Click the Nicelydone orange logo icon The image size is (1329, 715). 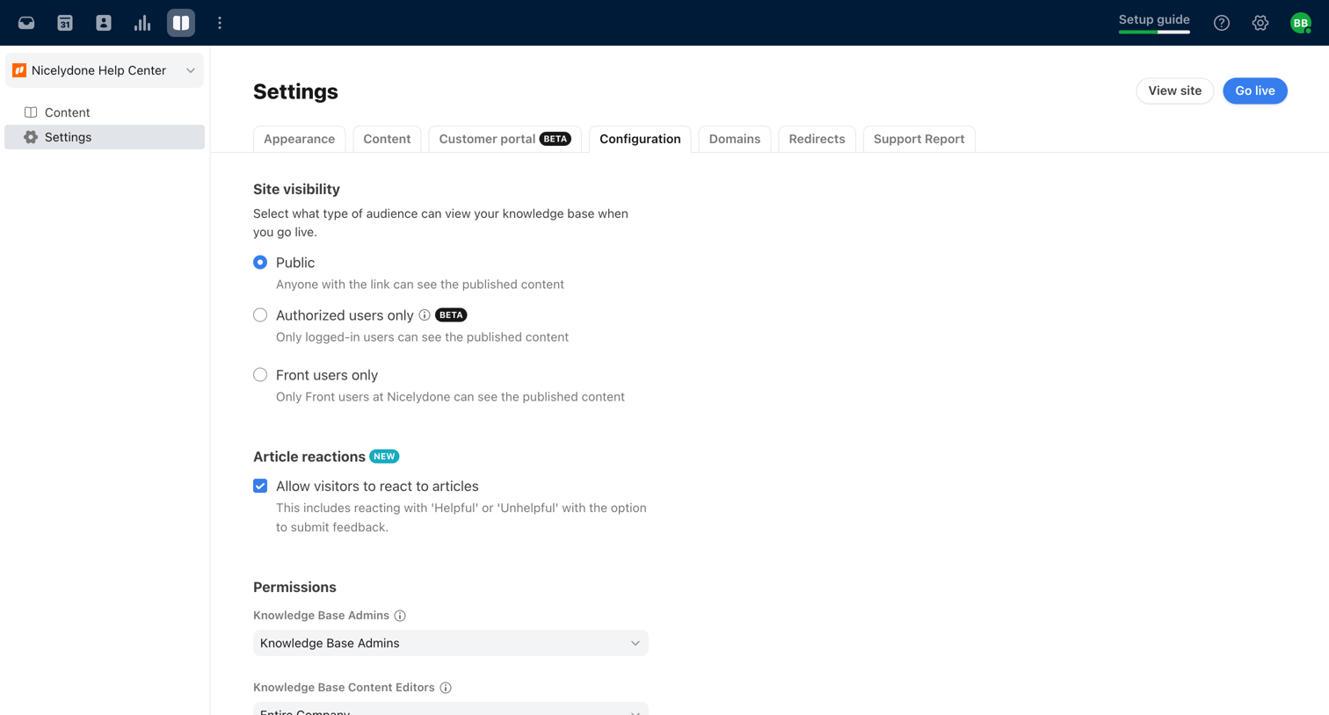click(x=19, y=70)
